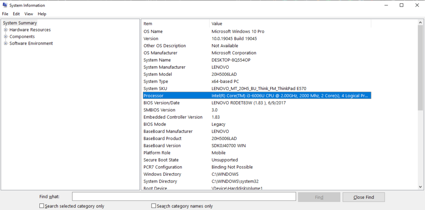Select the Windows Directory row
Screen dimensions: 425x210
(x=257, y=174)
